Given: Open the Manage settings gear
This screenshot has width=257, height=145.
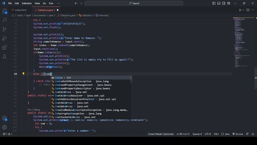Looking at the screenshot, I should tap(4, 127).
